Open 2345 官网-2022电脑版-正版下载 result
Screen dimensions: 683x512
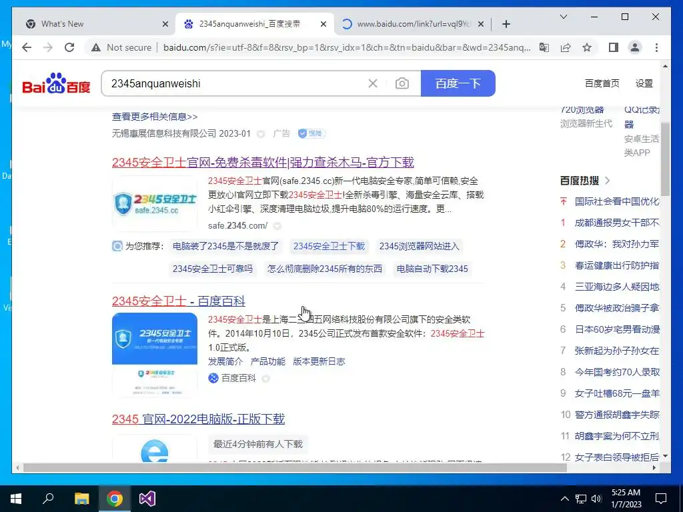coord(198,419)
